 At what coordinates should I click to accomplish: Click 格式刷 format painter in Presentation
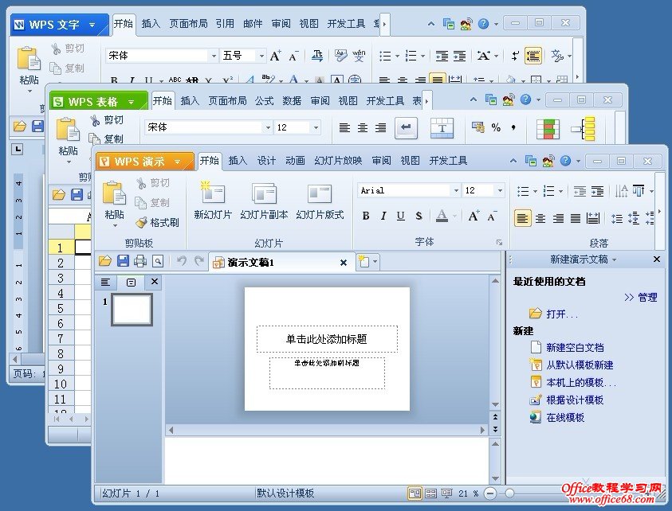(157, 223)
